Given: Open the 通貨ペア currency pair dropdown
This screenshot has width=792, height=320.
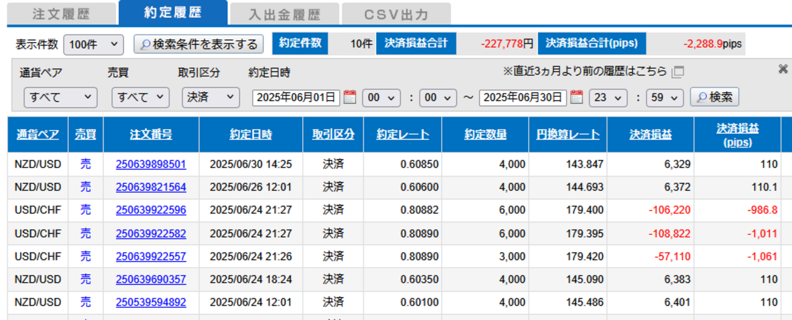Looking at the screenshot, I should 60,98.
